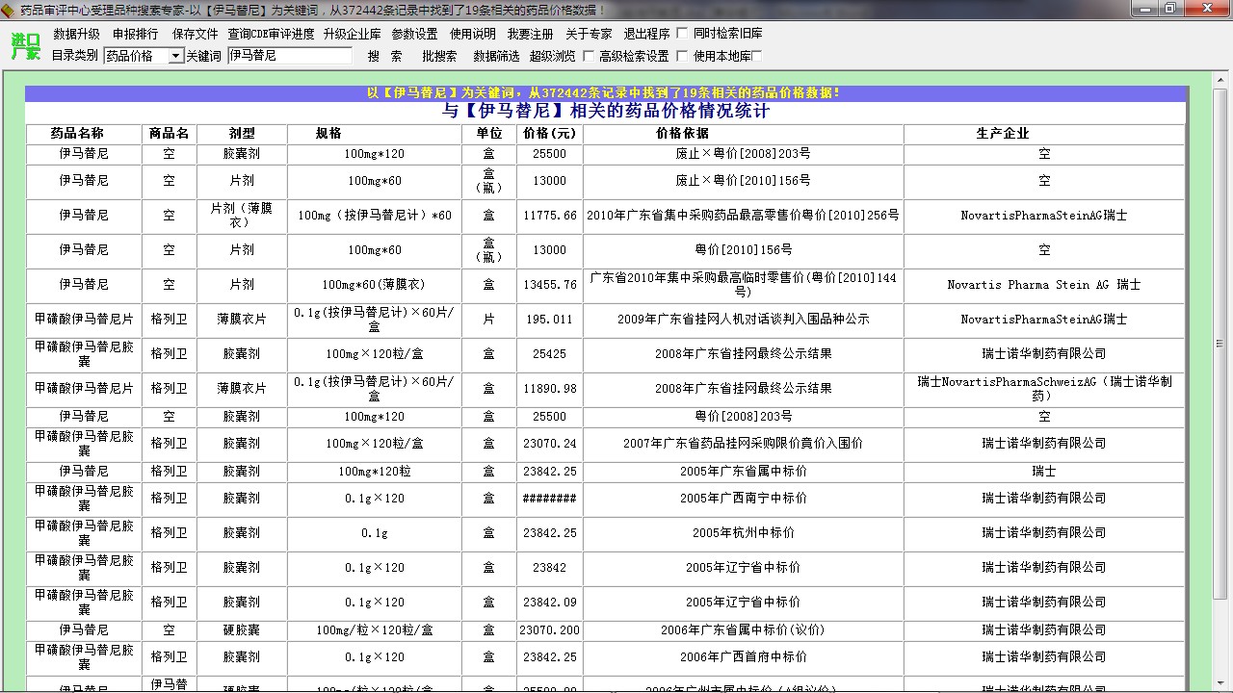Click the title 与【伊马替尼】相关的药品价格情况统计
The height and width of the screenshot is (693, 1233).
click(x=606, y=111)
